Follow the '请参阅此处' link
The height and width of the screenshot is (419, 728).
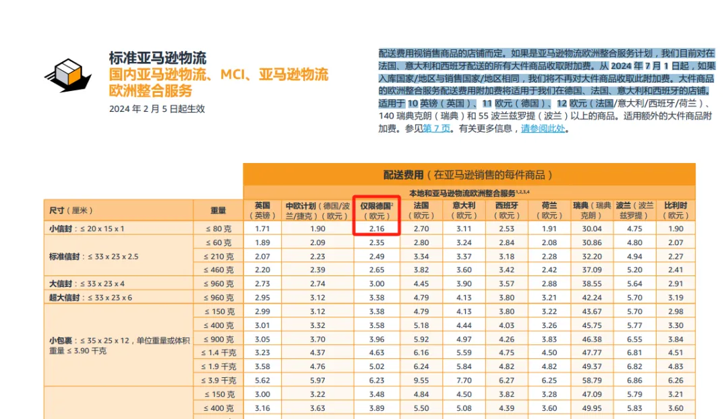point(543,129)
